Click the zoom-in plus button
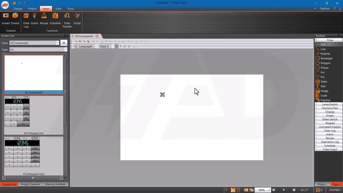The width and height of the screenshot is (343, 193). pos(294,190)
